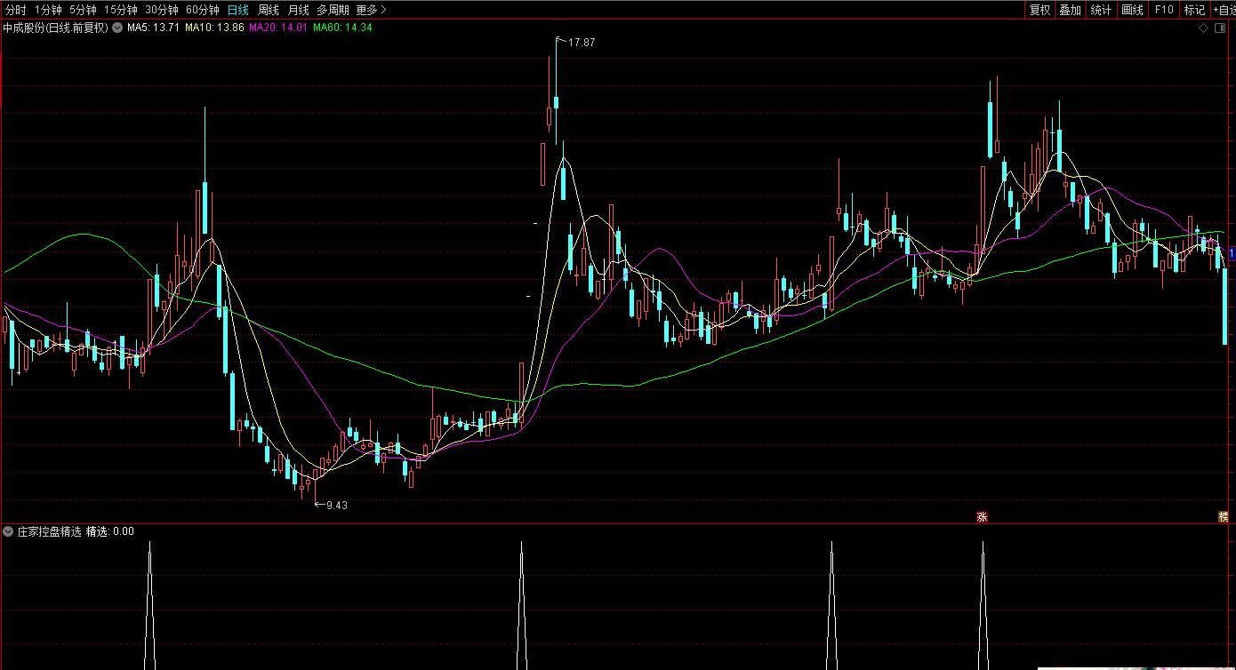
Task: Add stock via +自选 button
Action: 1224,10
